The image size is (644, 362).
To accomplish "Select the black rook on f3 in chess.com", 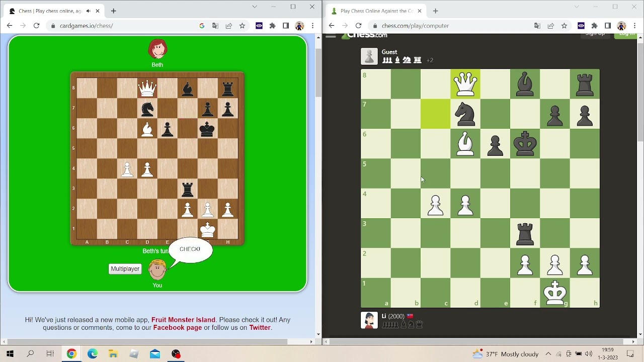I will [x=525, y=233].
